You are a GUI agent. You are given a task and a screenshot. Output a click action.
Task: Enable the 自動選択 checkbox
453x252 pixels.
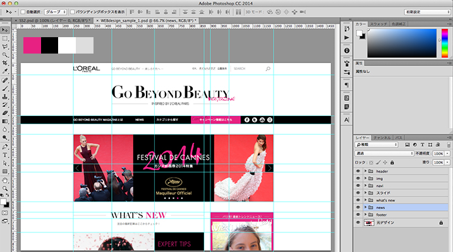23,12
